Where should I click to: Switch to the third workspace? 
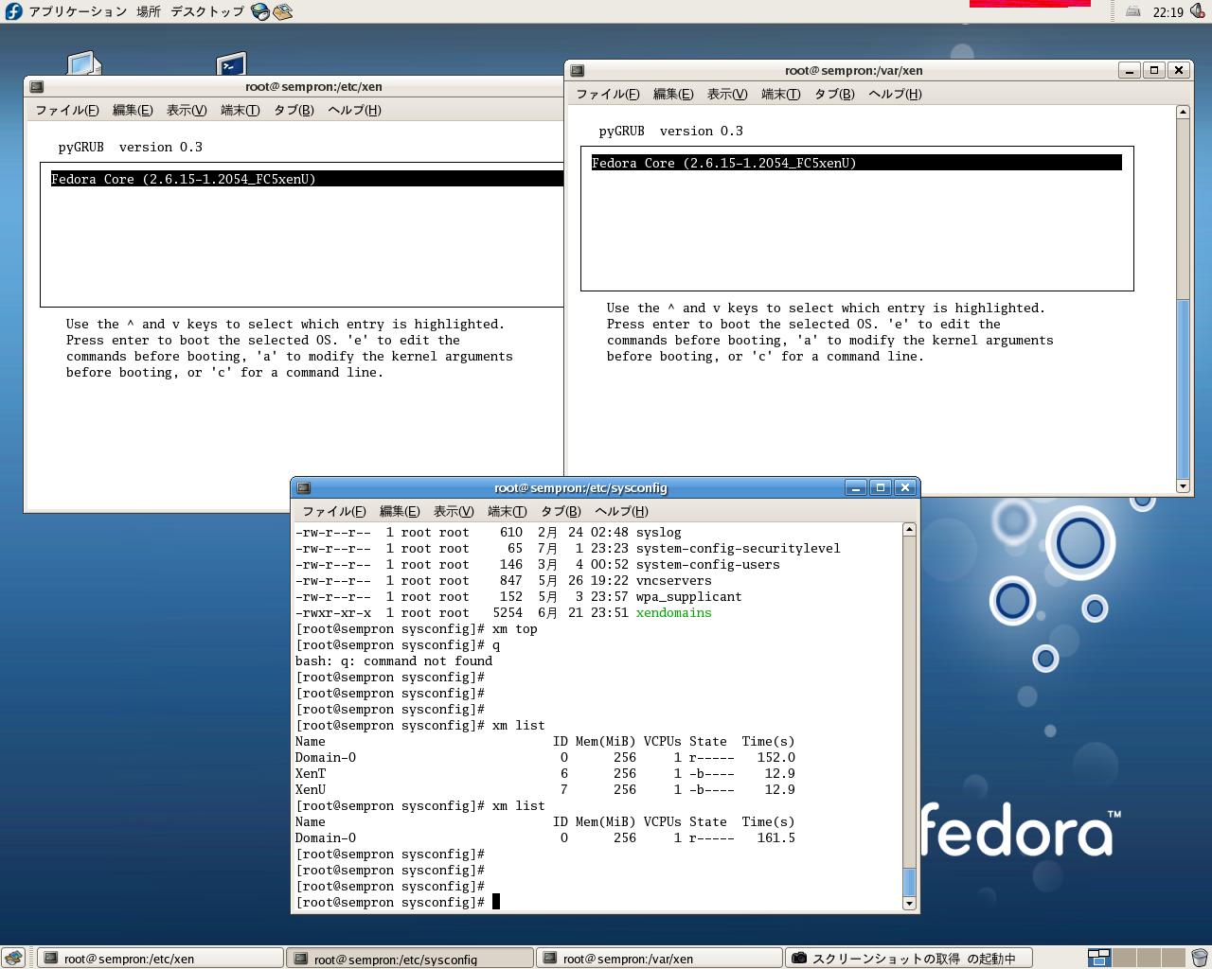point(1149,958)
